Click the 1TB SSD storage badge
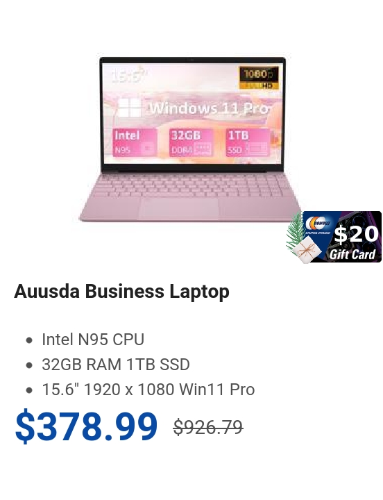This screenshot has height=500, width=383. (x=248, y=142)
